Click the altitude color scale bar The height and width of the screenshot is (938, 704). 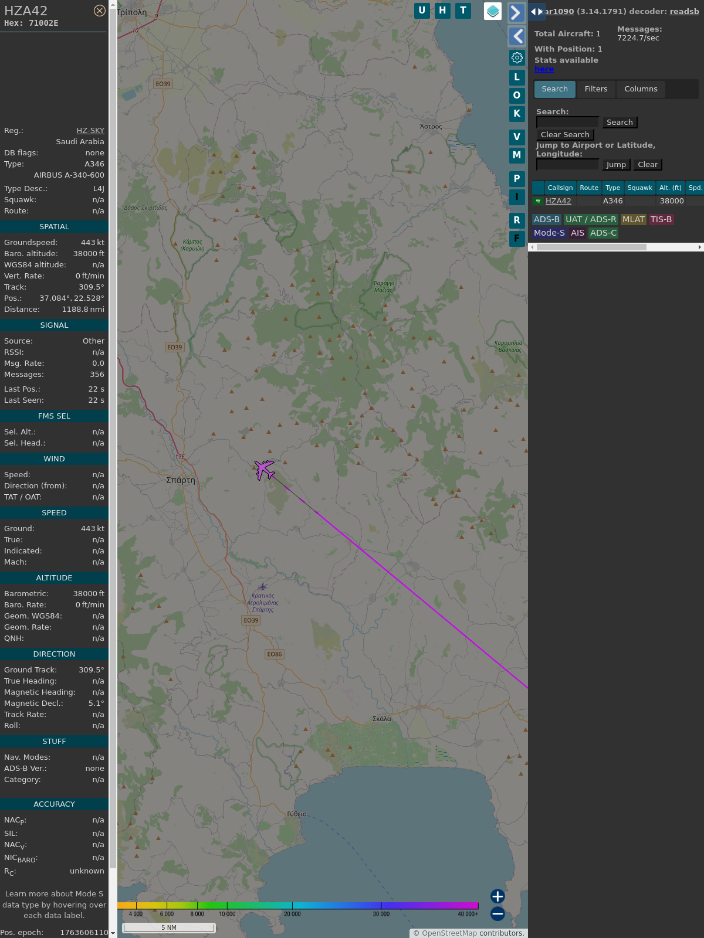298,906
